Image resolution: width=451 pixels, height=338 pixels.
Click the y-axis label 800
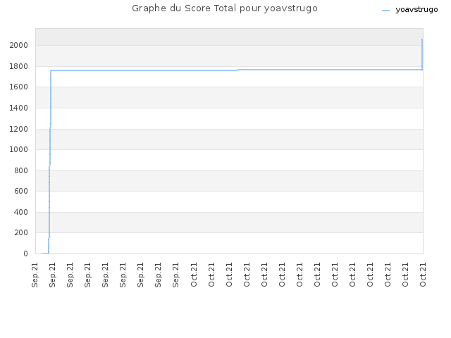pos(21,170)
